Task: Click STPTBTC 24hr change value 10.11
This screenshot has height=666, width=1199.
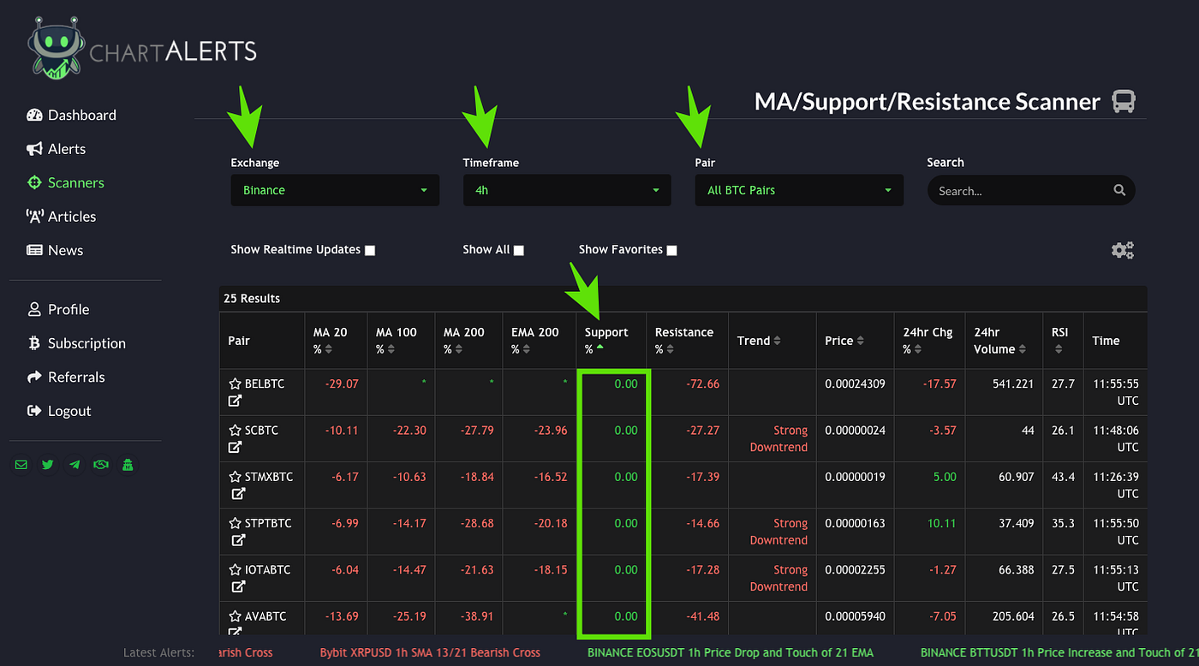Action: click(940, 523)
